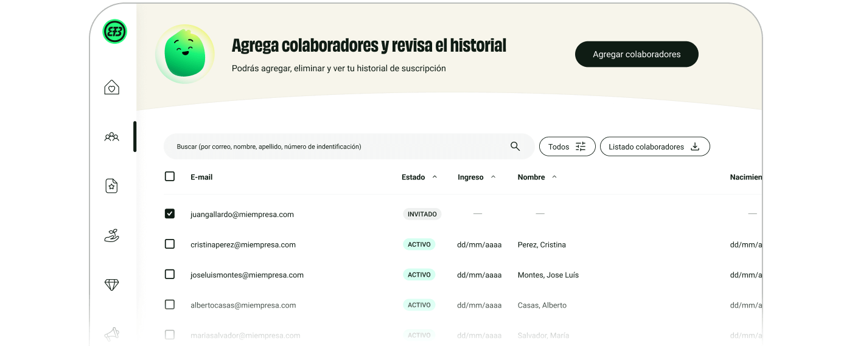Open the starred document icon in sidebar
The image size is (852, 346).
click(x=111, y=186)
